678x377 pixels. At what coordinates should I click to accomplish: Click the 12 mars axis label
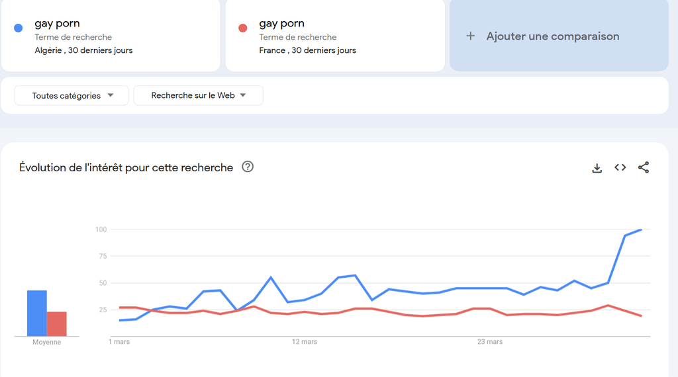click(x=305, y=342)
